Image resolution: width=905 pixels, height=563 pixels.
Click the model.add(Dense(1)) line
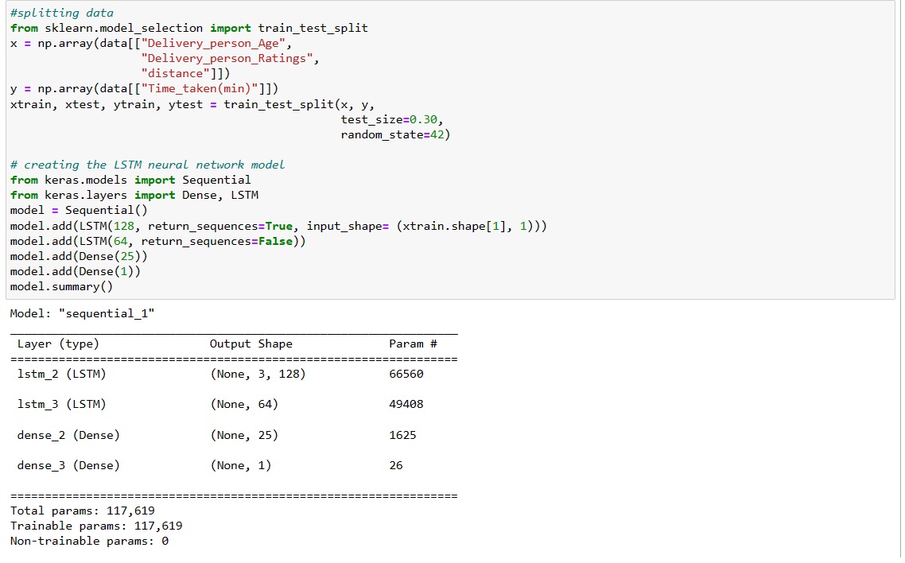click(x=75, y=271)
